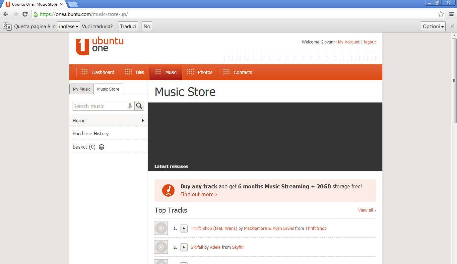Click the Search music input field
This screenshot has height=264, width=457.
tap(99, 106)
